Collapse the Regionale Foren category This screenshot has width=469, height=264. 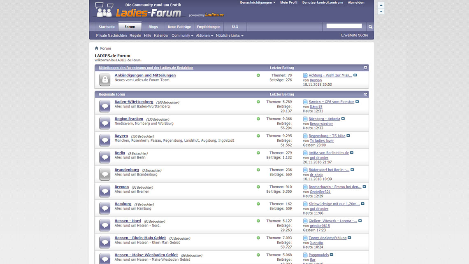click(x=365, y=94)
